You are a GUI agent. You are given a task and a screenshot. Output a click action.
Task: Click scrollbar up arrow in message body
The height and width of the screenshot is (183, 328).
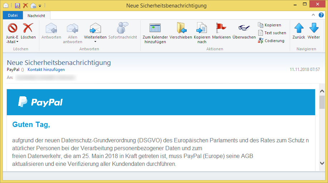[x=322, y=91]
